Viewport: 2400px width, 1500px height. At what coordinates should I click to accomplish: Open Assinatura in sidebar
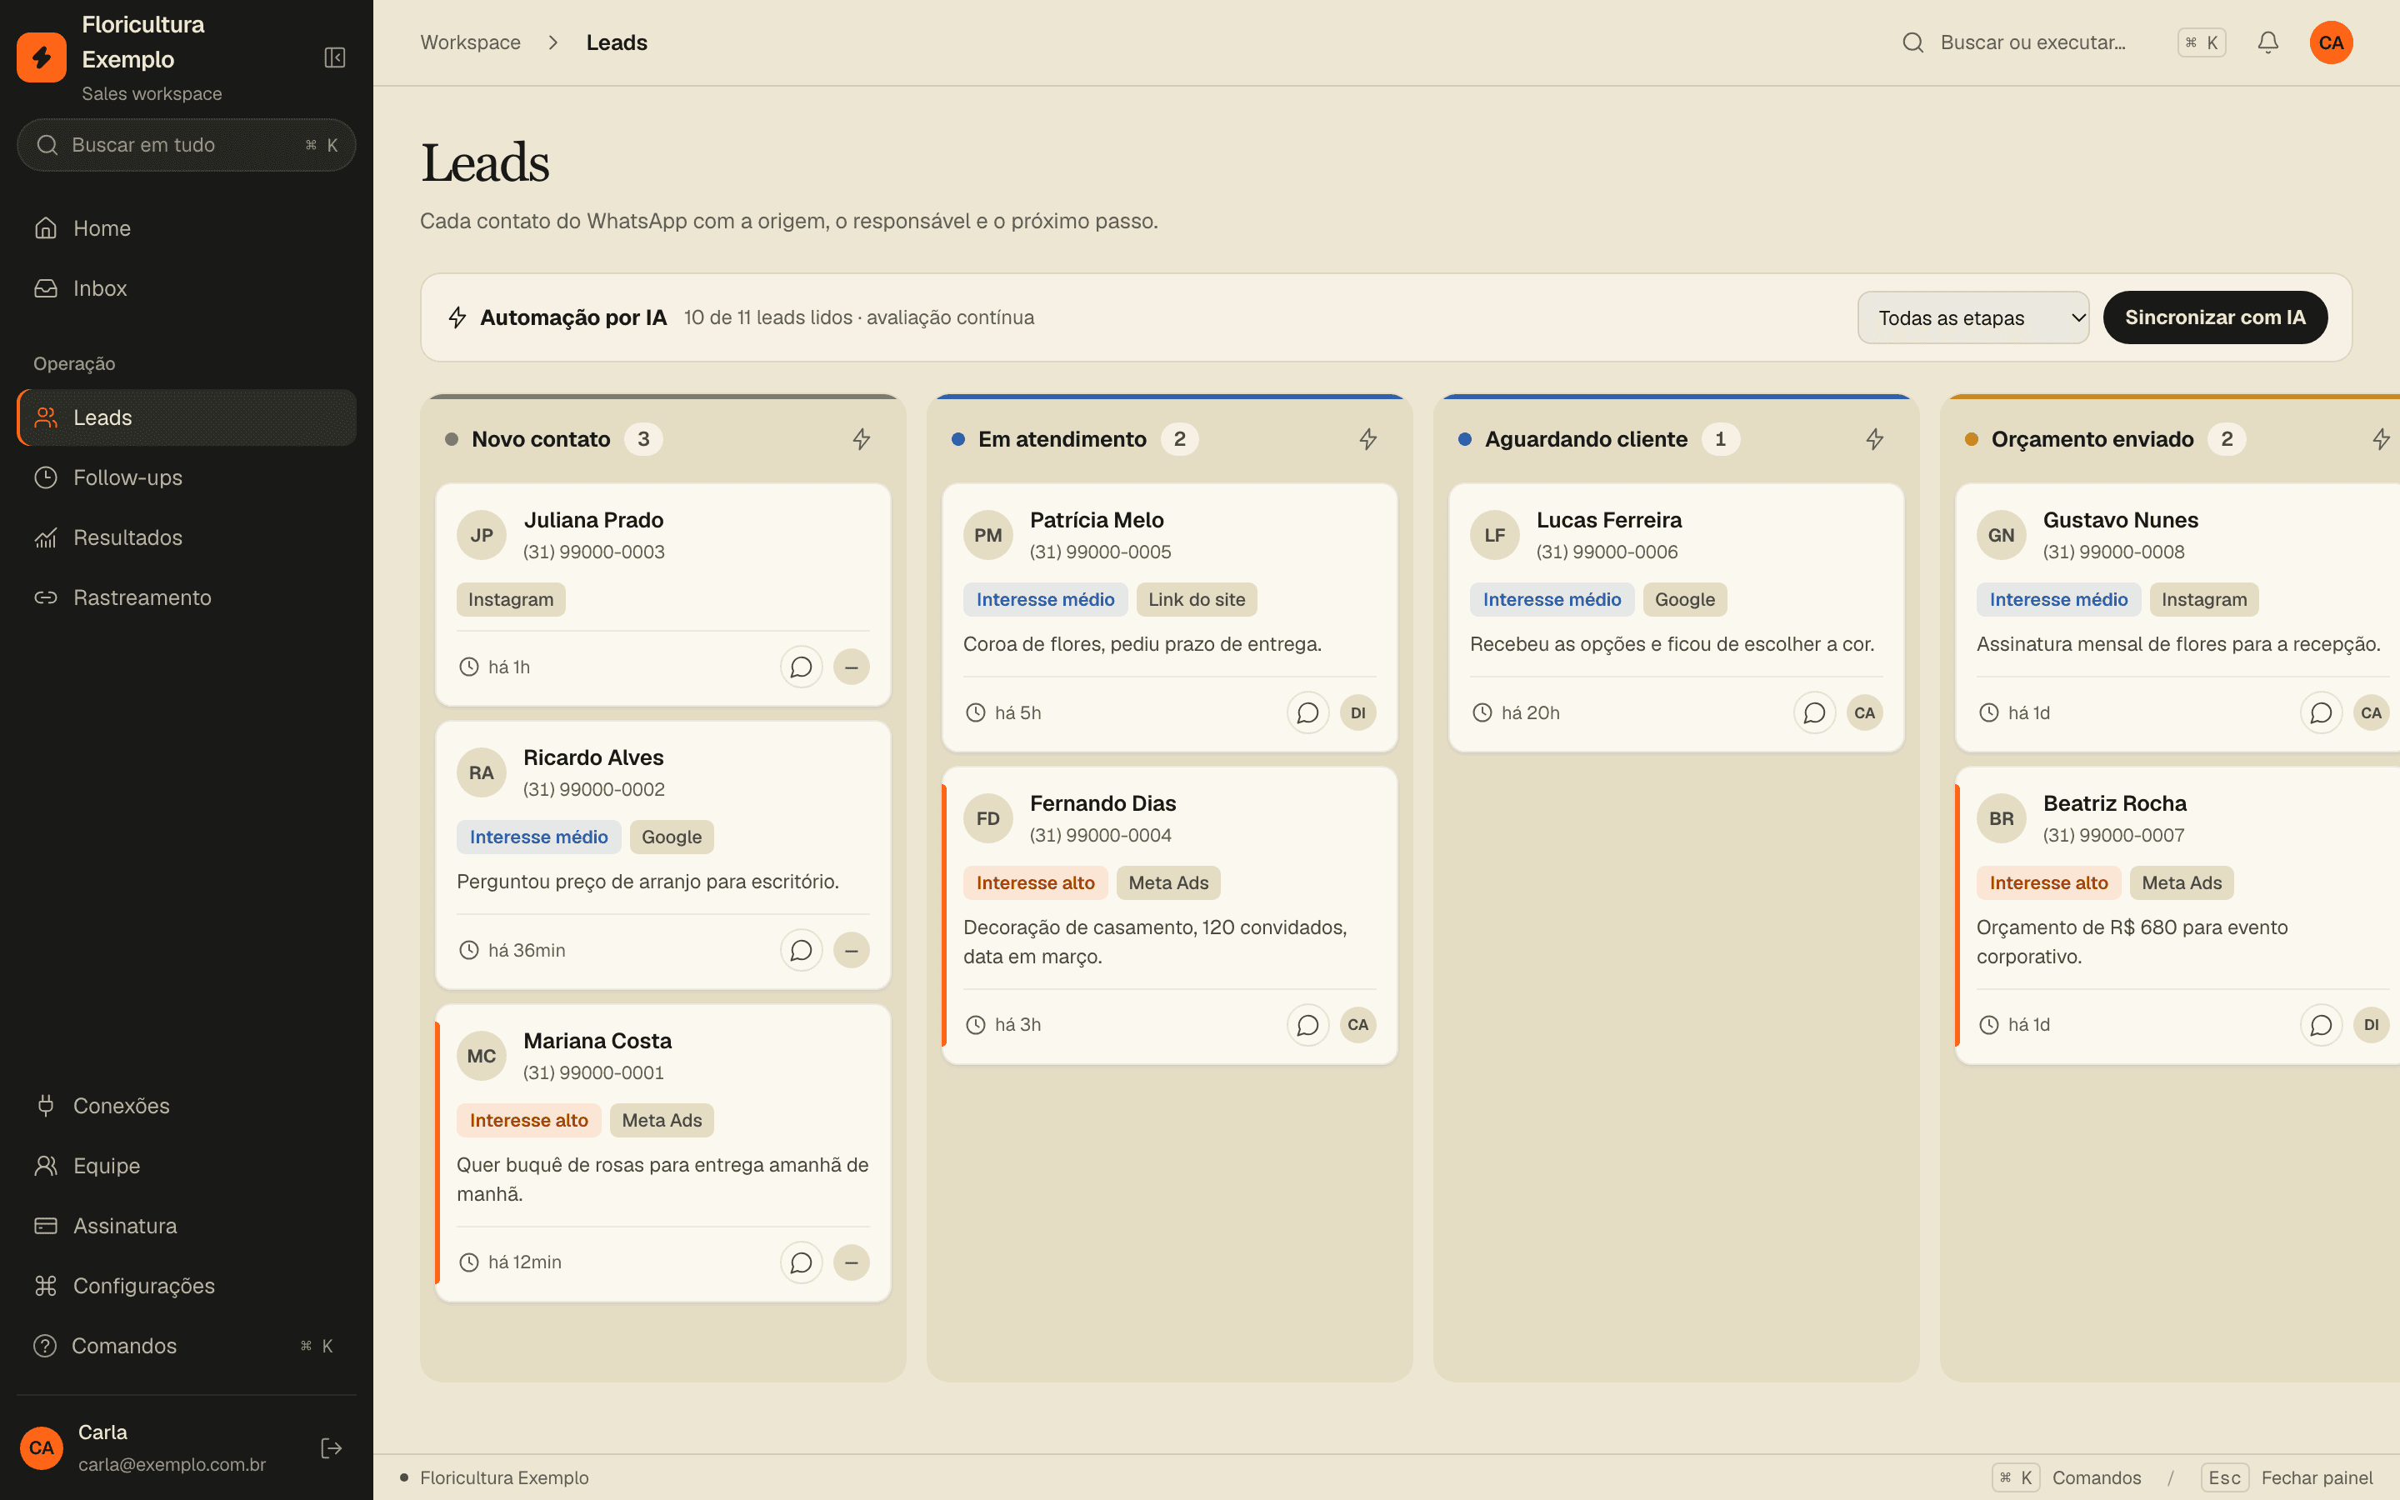[x=187, y=1226]
